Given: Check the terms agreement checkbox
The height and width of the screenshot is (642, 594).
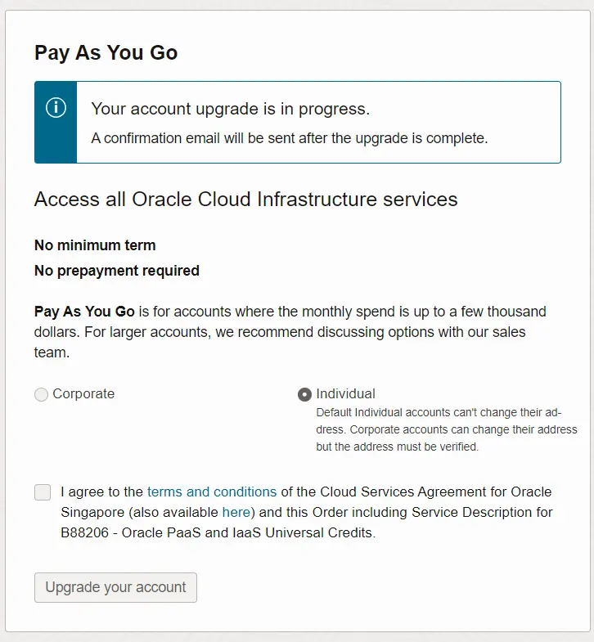Looking at the screenshot, I should coord(43,492).
